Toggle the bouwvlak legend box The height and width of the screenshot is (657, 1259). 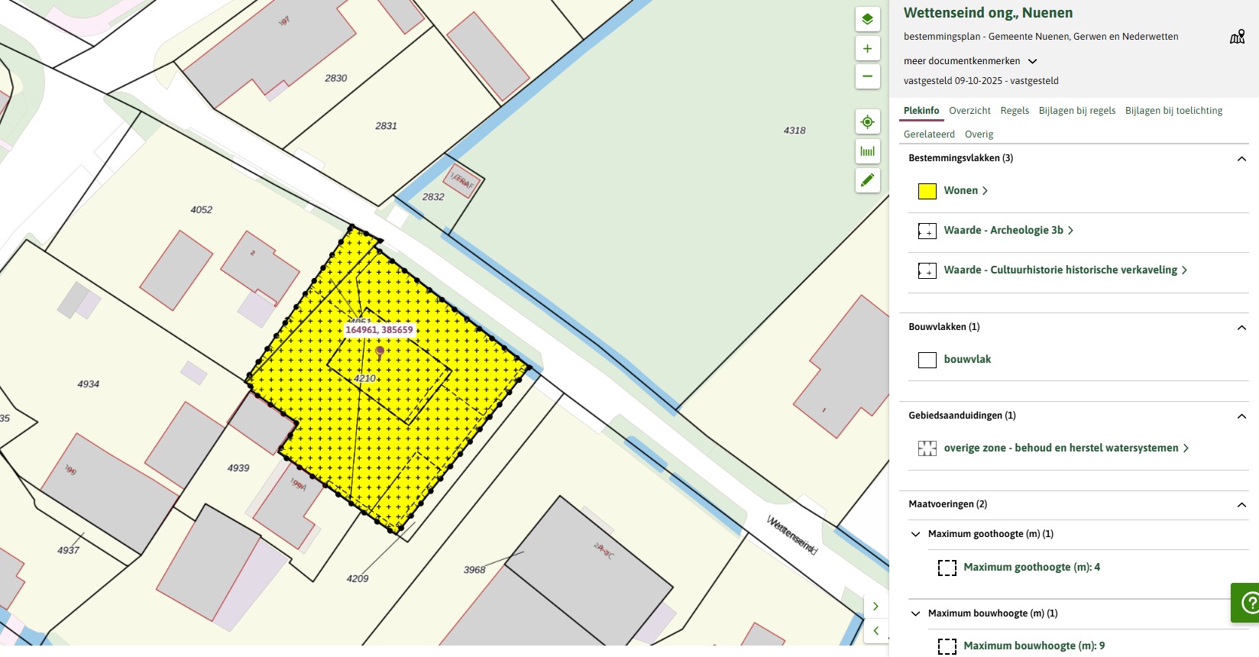pos(927,360)
